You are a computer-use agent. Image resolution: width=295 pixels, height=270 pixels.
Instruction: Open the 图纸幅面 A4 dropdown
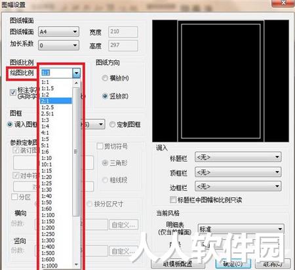[x=58, y=32]
